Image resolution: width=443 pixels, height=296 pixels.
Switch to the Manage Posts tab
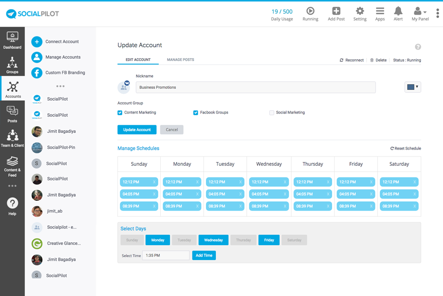click(180, 60)
